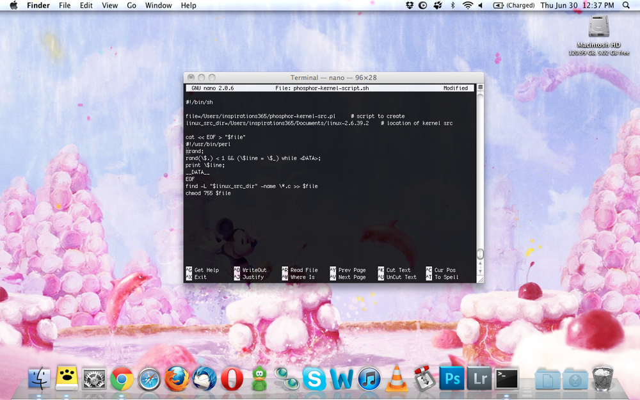
Task: Click the date and time in menu bar
Action: [577, 5]
